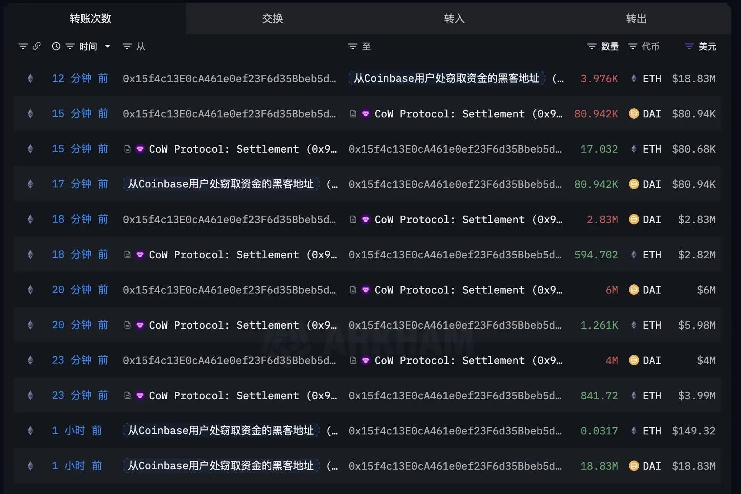Click the filter icon next to 至 column
The width and height of the screenshot is (741, 494).
coord(352,46)
